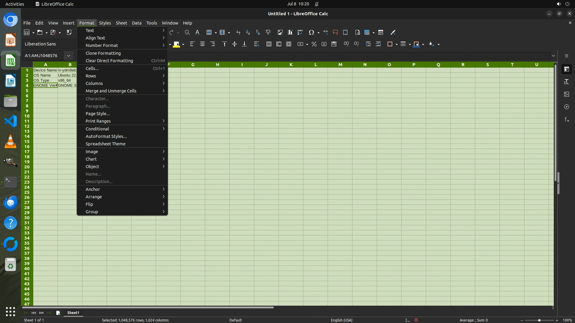Click the Insert Chart toolbar icon

[290, 32]
